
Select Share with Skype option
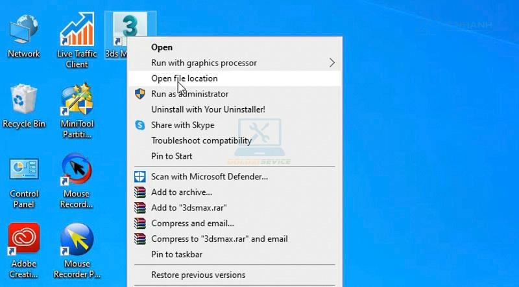tap(234, 125)
